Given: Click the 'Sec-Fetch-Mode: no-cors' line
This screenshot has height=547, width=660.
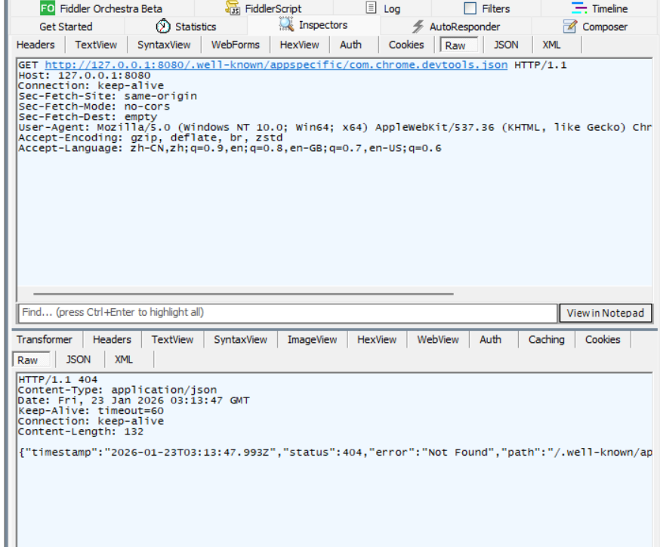Looking at the screenshot, I should (94, 107).
